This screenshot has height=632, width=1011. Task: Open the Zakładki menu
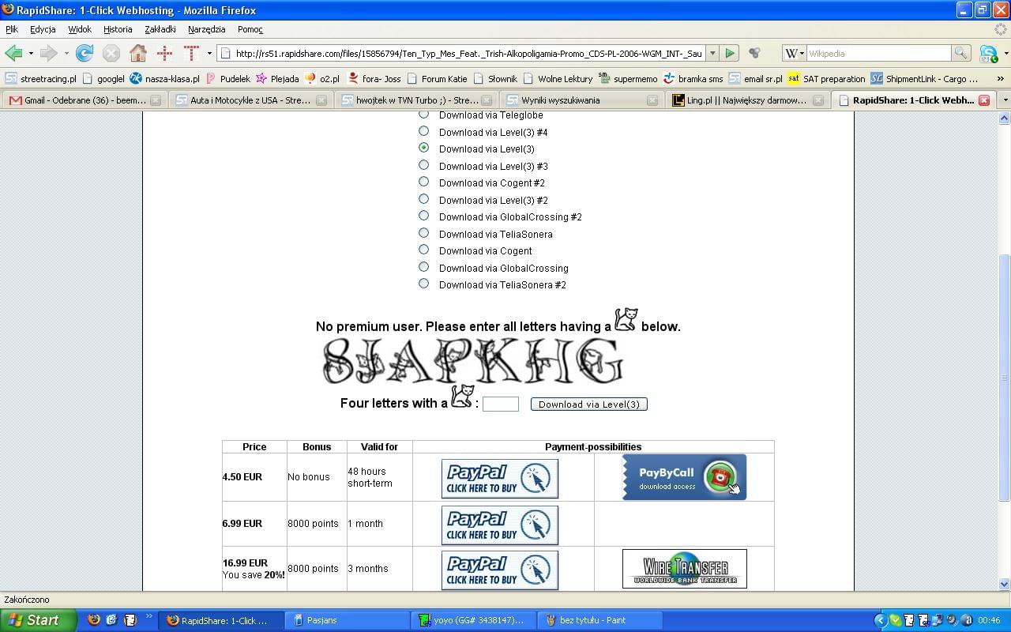click(x=160, y=29)
